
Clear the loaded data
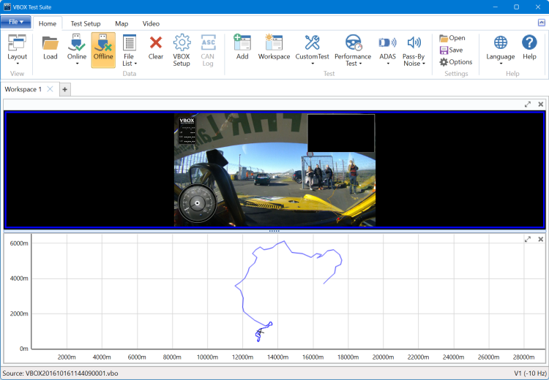point(156,47)
